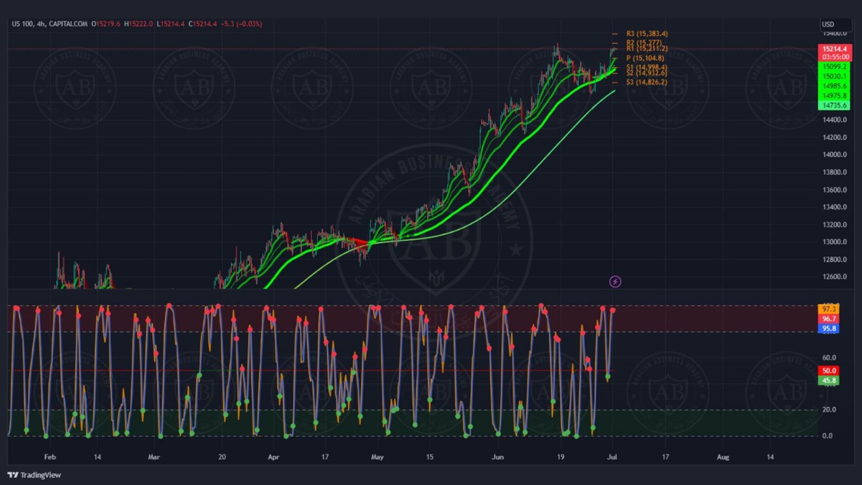Viewport: 862px width, 485px height.
Task: Select the blue 95.8 oscillator value label
Action: 829,329
